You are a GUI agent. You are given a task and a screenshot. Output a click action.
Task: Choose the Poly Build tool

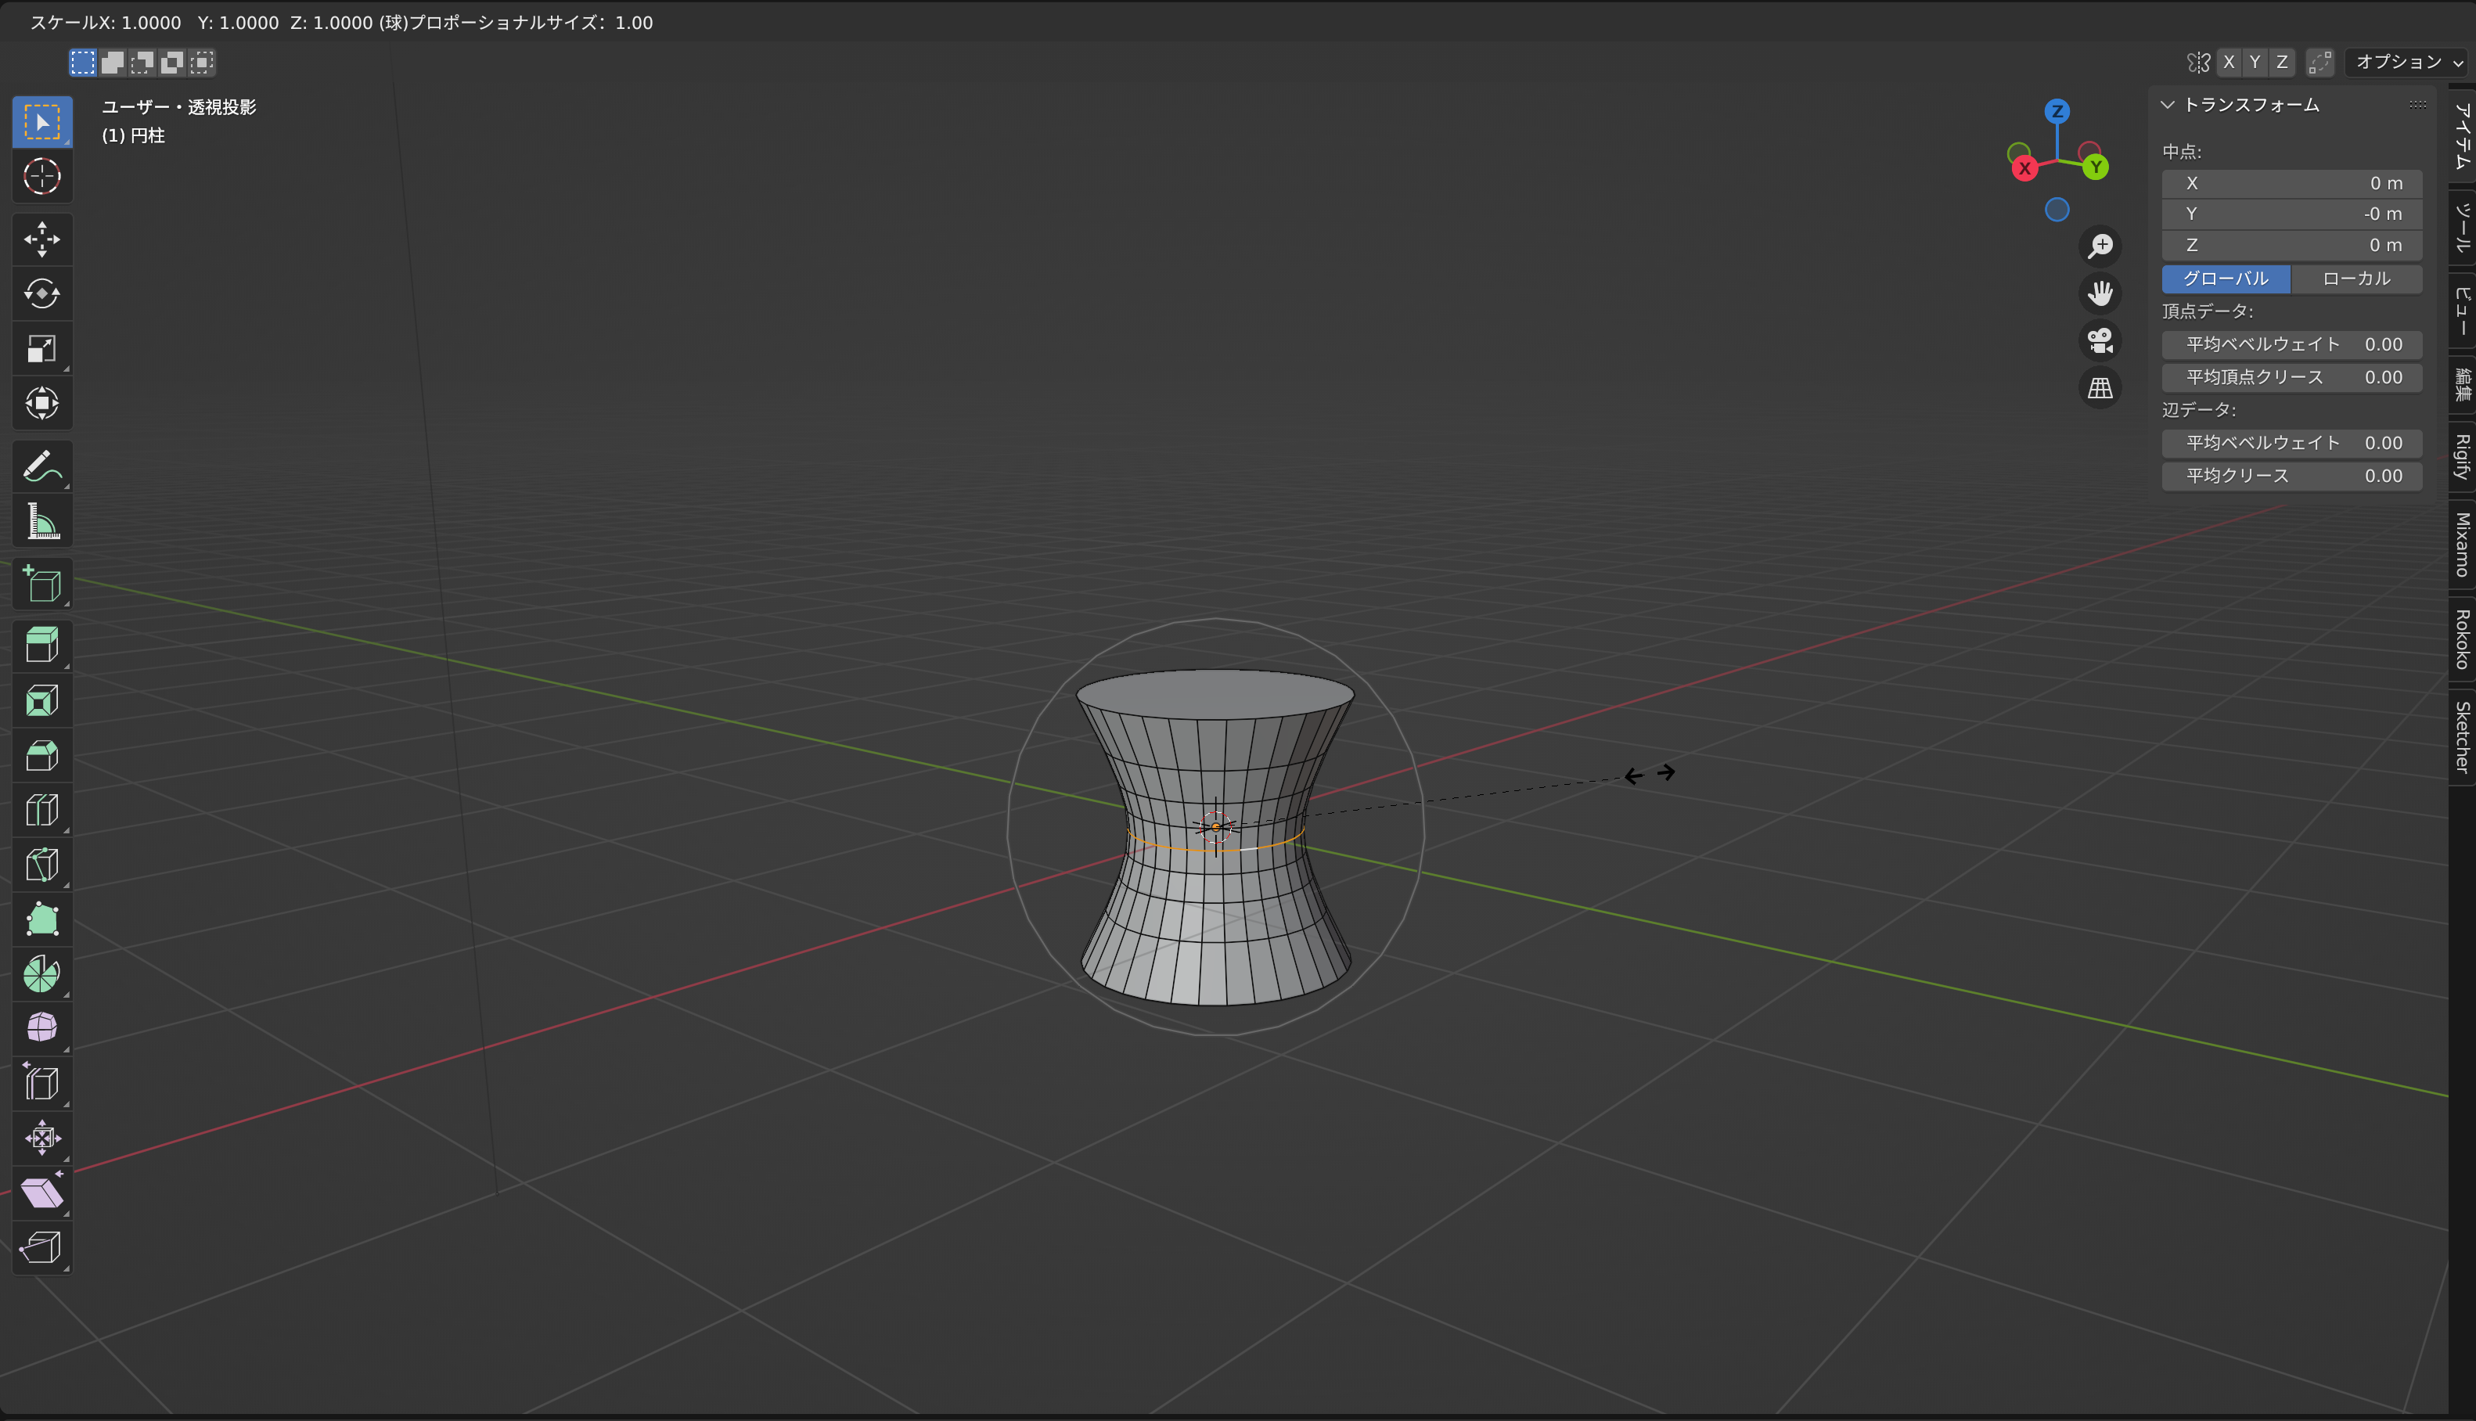coord(42,919)
